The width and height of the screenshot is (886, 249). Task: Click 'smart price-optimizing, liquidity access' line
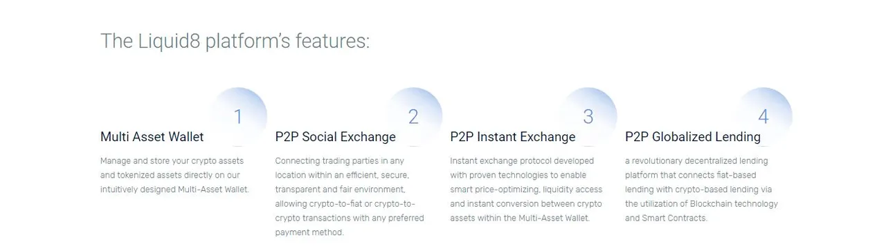tap(527, 190)
